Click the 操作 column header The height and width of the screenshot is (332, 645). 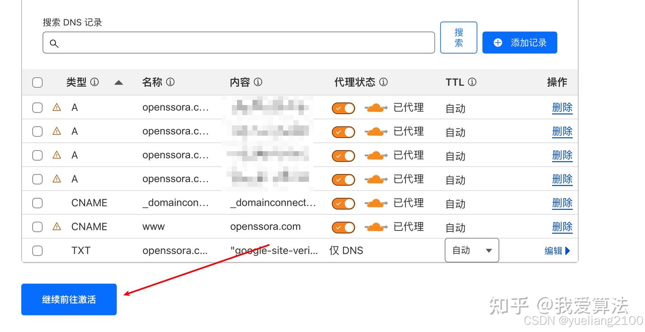point(557,82)
